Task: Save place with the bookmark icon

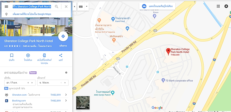Action: pos(12,55)
